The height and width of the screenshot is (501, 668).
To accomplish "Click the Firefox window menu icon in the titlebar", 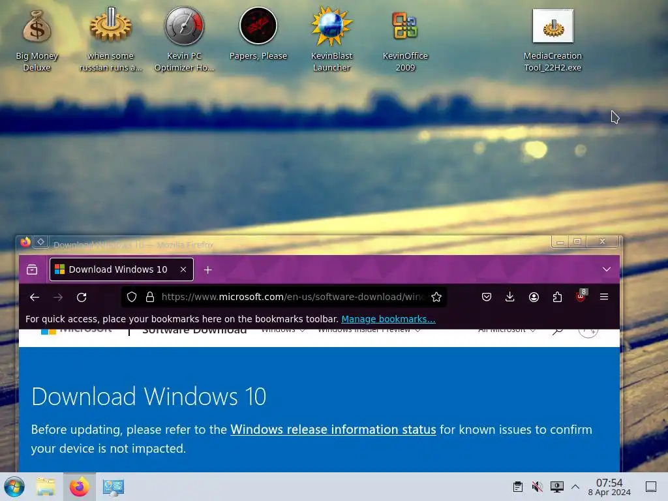I will (25, 243).
